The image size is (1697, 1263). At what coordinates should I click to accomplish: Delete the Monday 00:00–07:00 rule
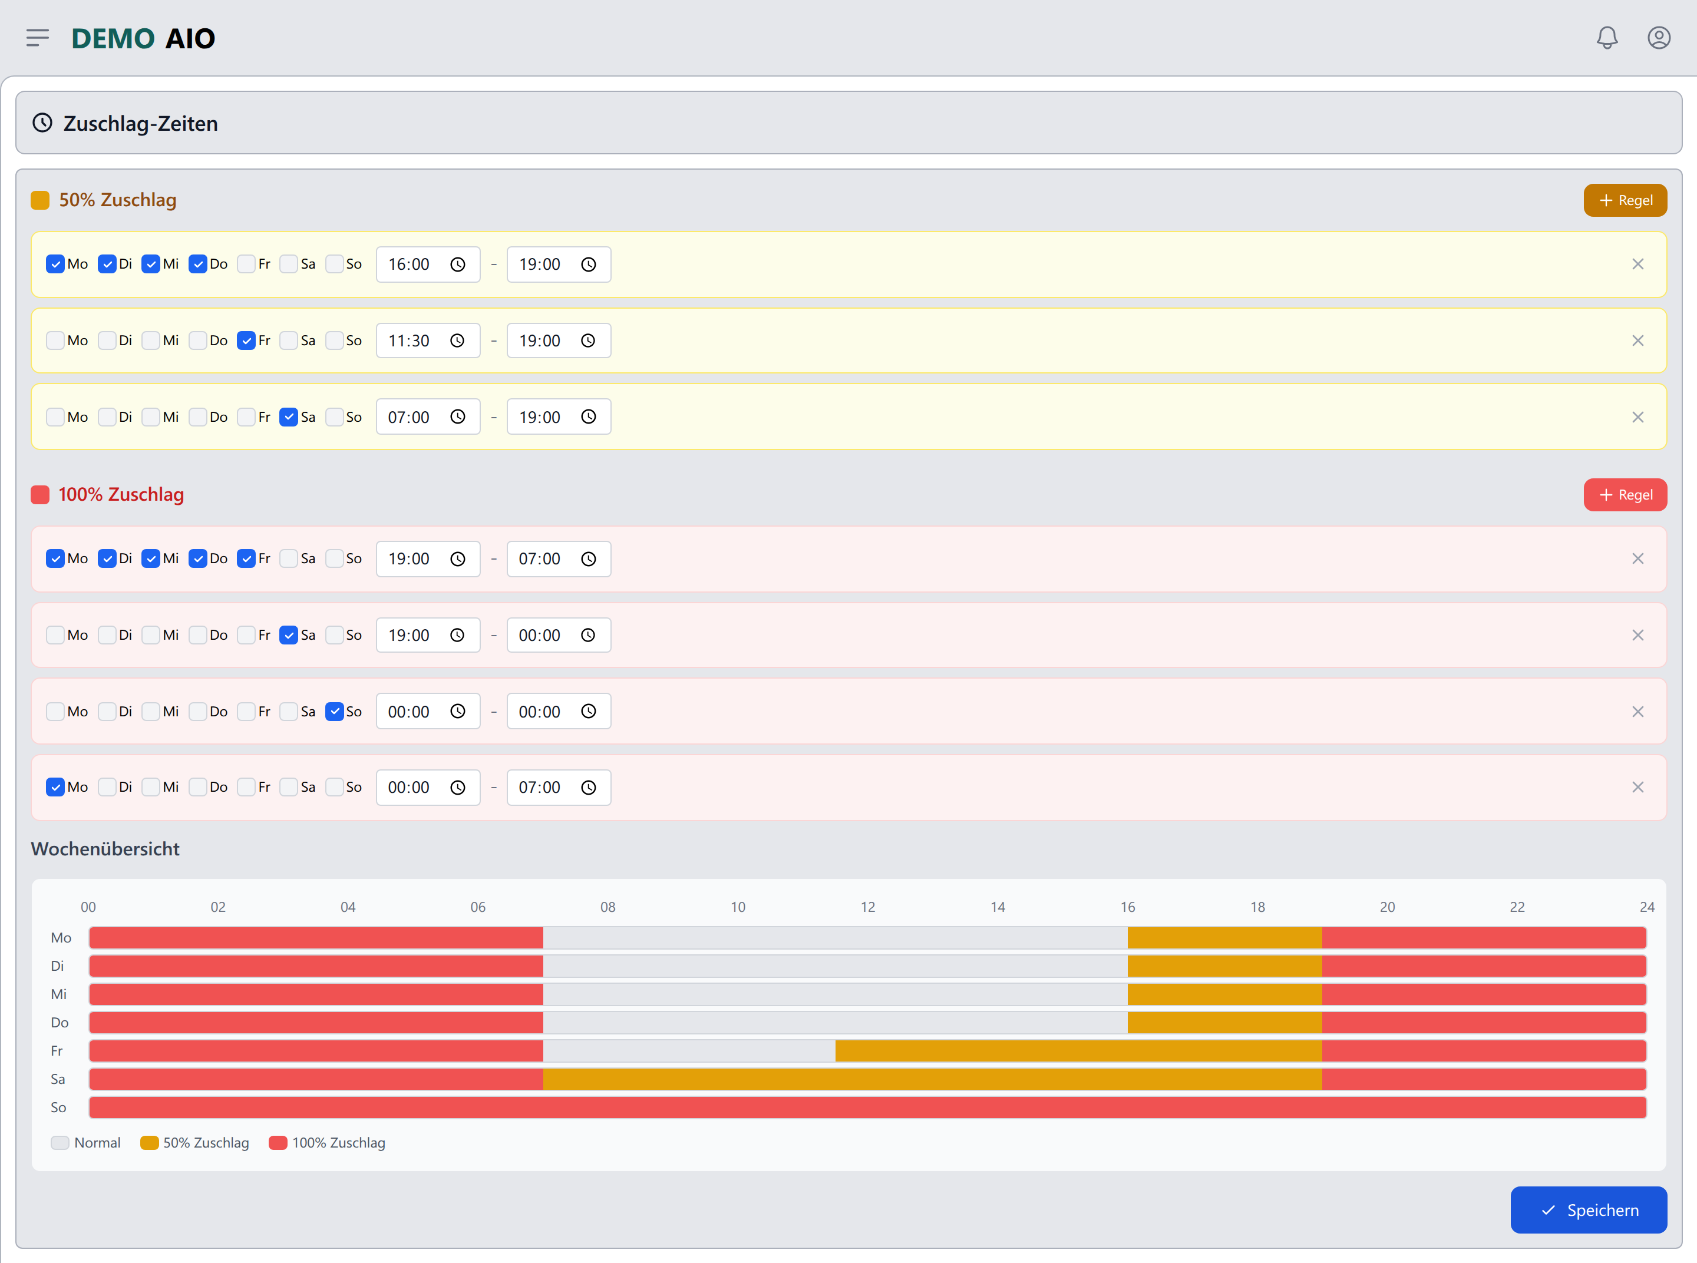tap(1637, 788)
